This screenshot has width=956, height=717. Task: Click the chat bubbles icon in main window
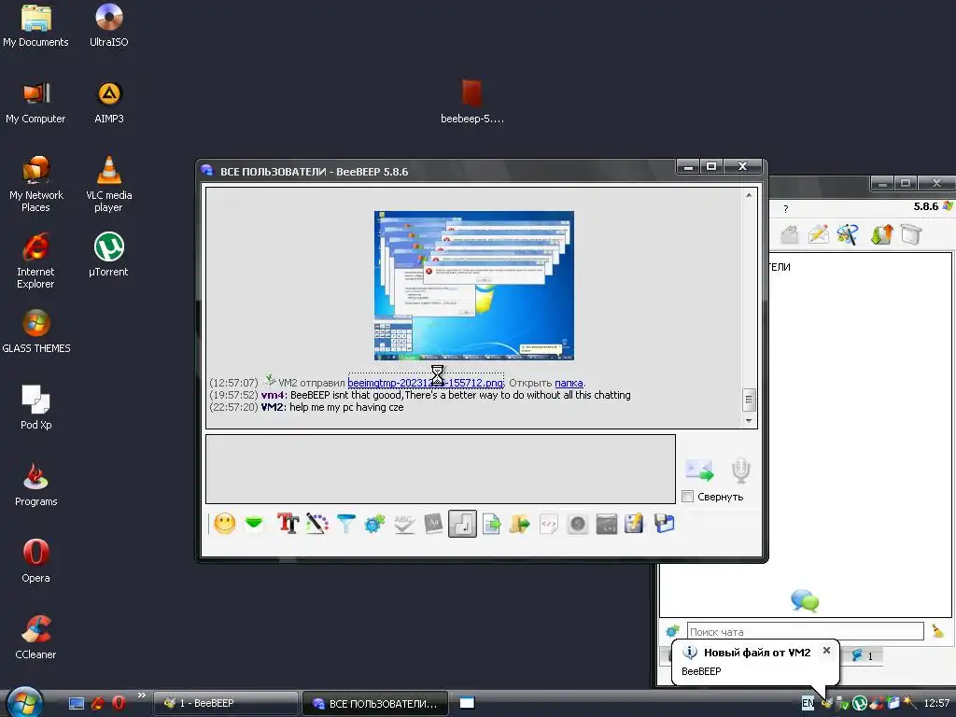click(x=805, y=600)
